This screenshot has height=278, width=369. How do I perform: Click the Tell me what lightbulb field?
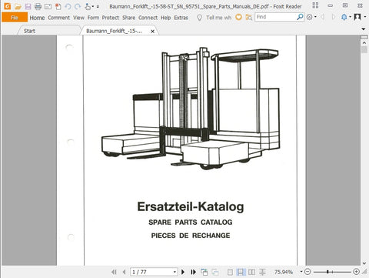(x=215, y=18)
